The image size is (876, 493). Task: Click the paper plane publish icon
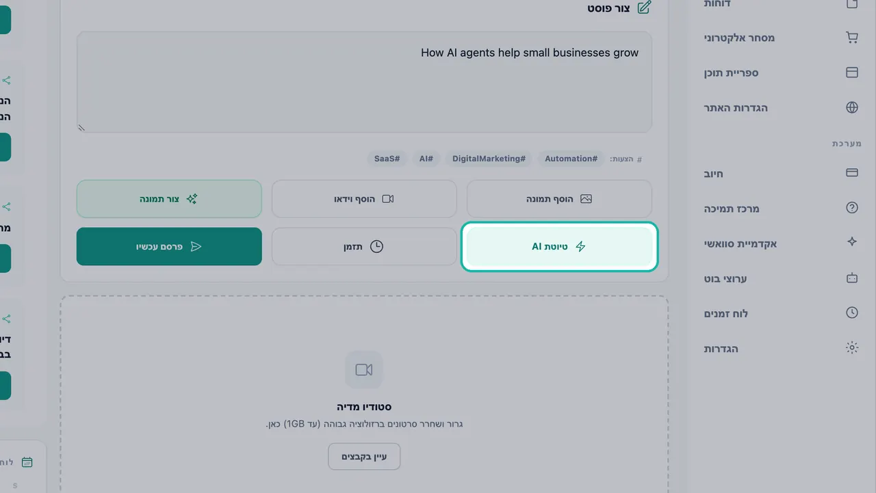[x=196, y=247]
